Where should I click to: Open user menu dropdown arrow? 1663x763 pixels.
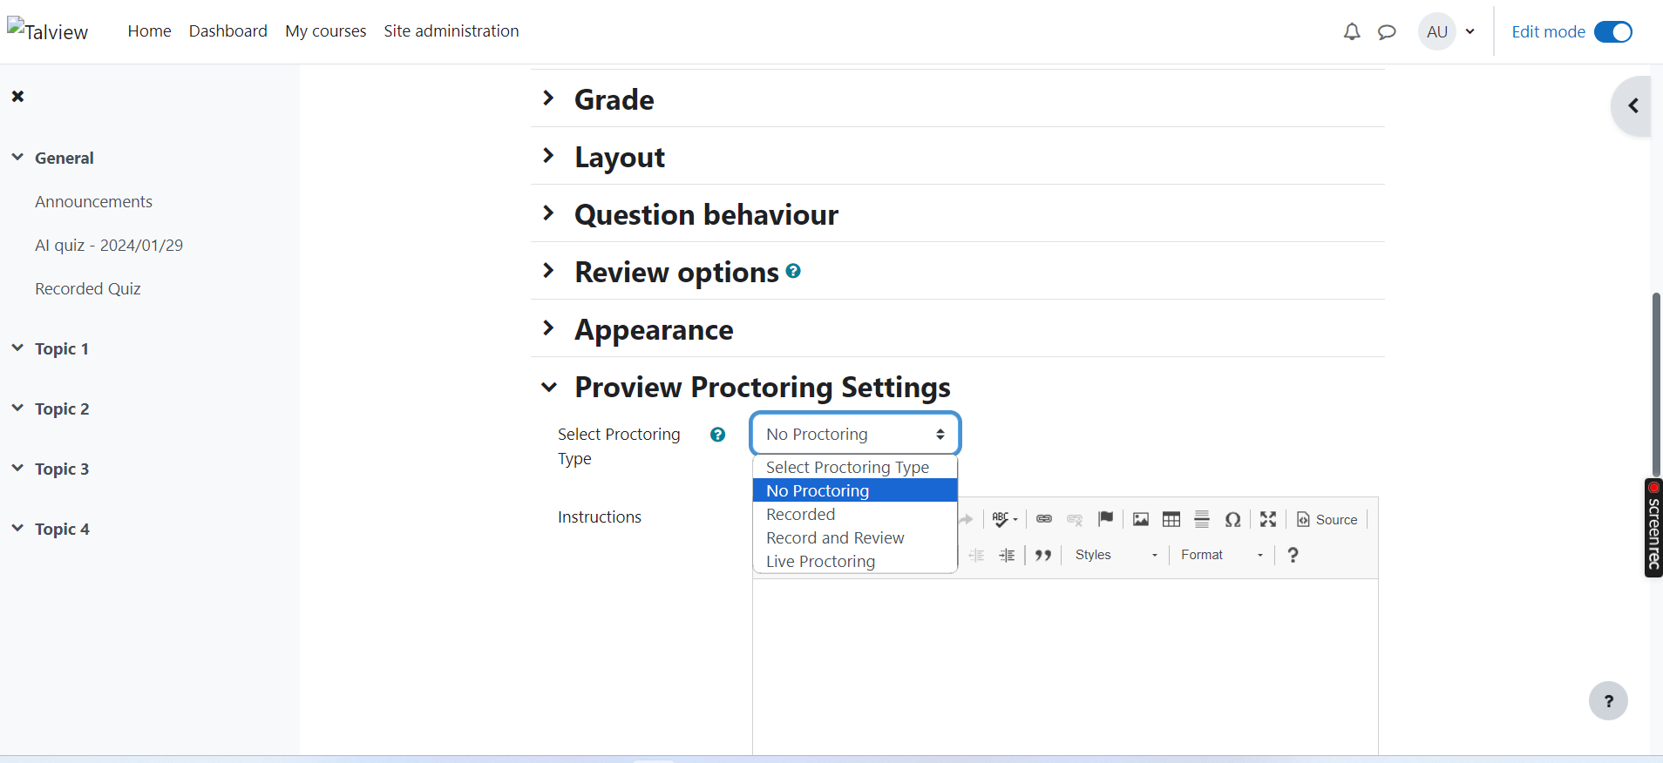point(1470,32)
